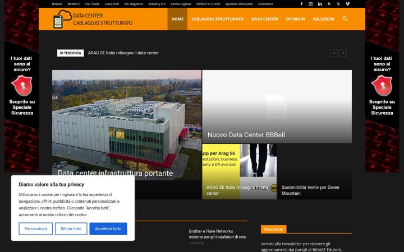Click the Data Center Cablaggio Strutturato logo
The width and height of the screenshot is (404, 252).
[x=93, y=19]
